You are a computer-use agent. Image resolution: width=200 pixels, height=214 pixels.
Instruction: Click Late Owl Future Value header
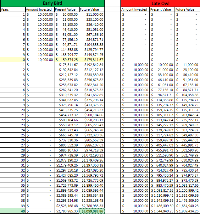[187, 9]
